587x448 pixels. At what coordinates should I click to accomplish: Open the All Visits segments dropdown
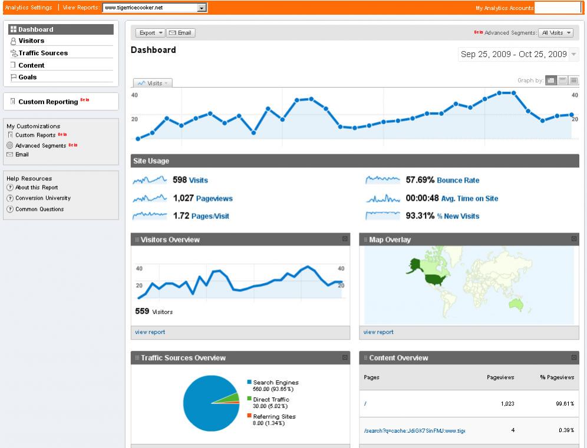pos(556,33)
